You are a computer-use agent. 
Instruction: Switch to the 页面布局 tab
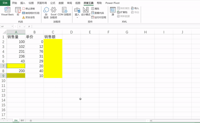(x=42, y=3)
